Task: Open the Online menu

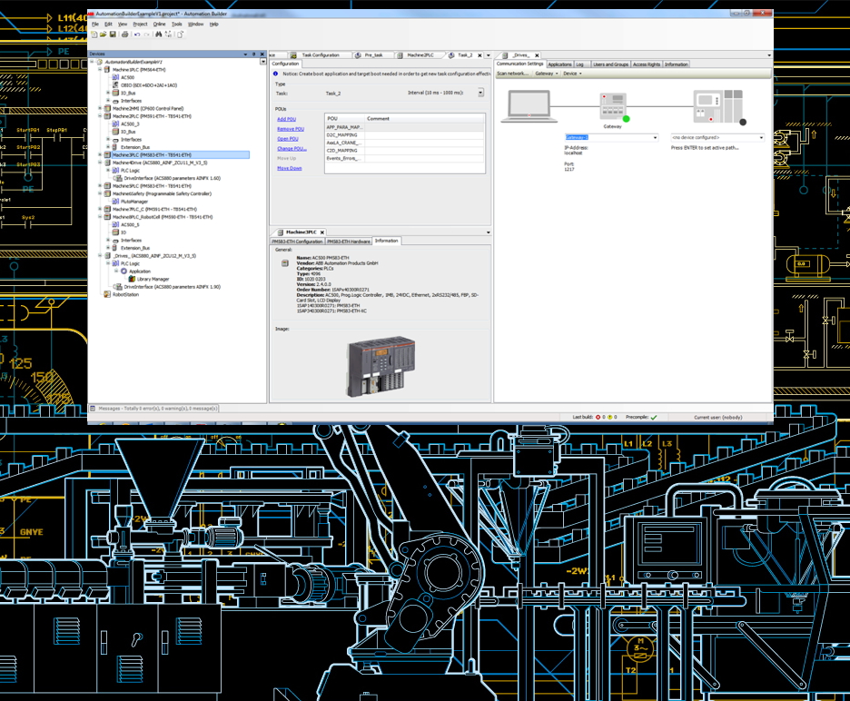Action: tap(160, 25)
